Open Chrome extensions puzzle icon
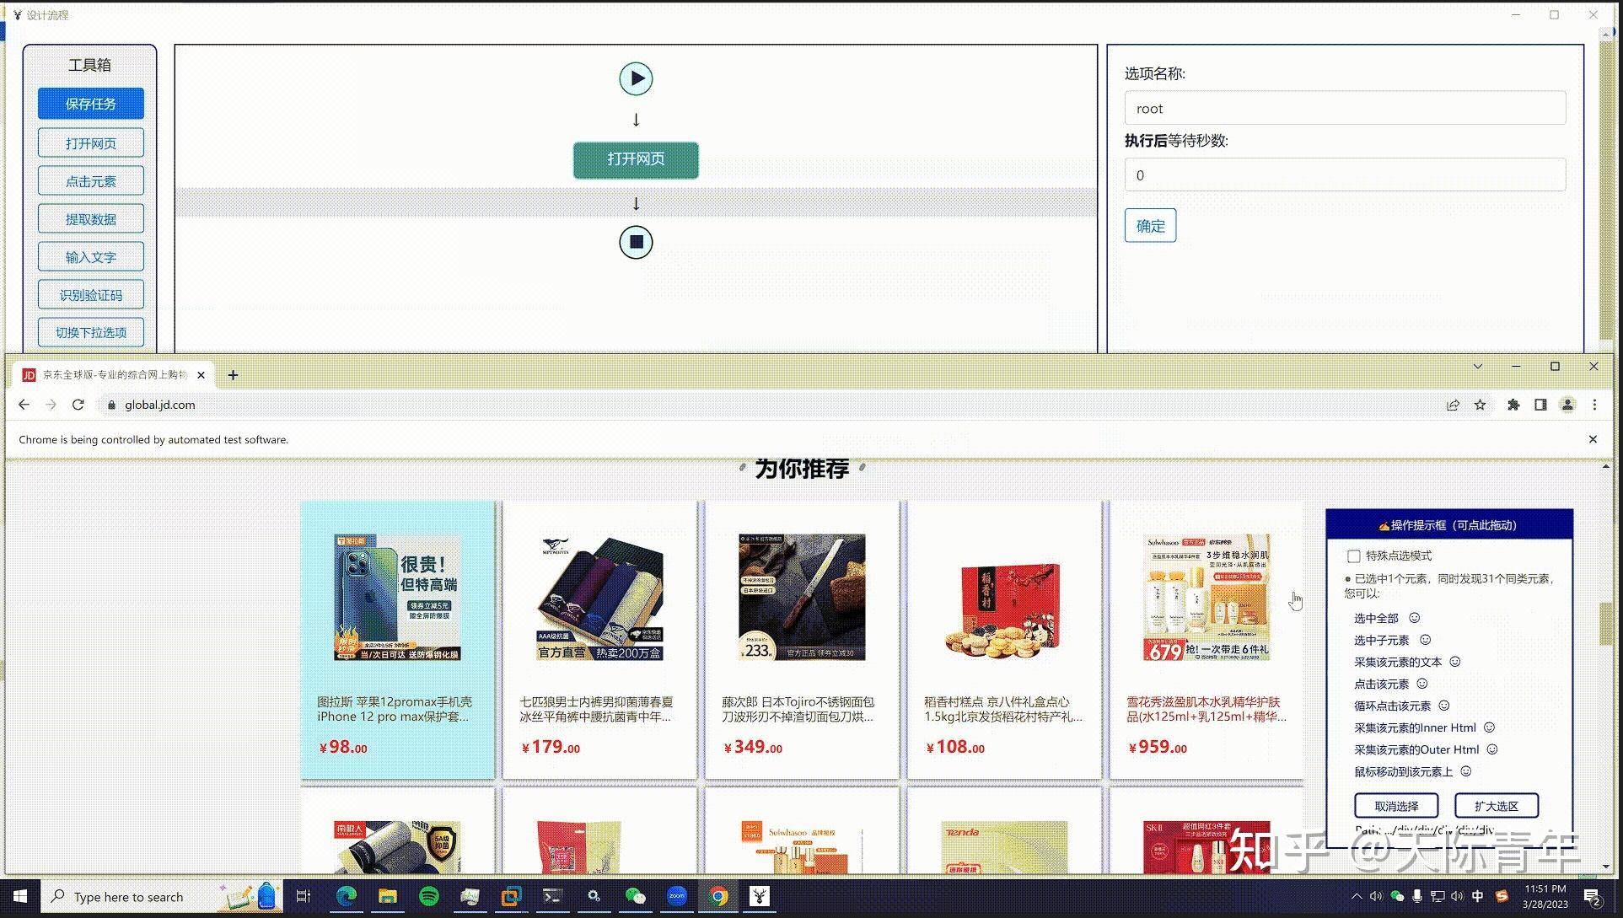 tap(1513, 405)
